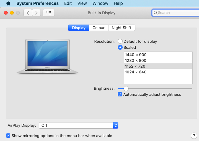Open System Preferences menu
Image resolution: width=199 pixels, height=141 pixels.
coord(37,3)
